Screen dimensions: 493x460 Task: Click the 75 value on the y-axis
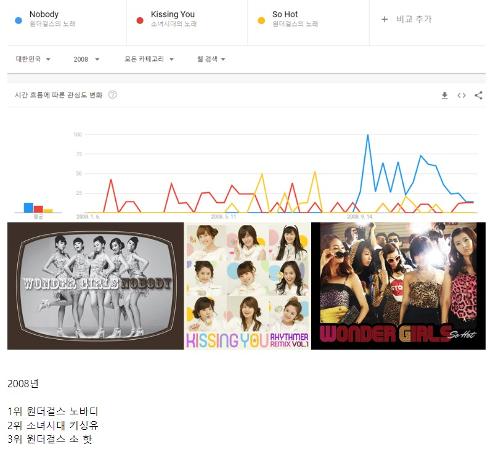[79, 154]
